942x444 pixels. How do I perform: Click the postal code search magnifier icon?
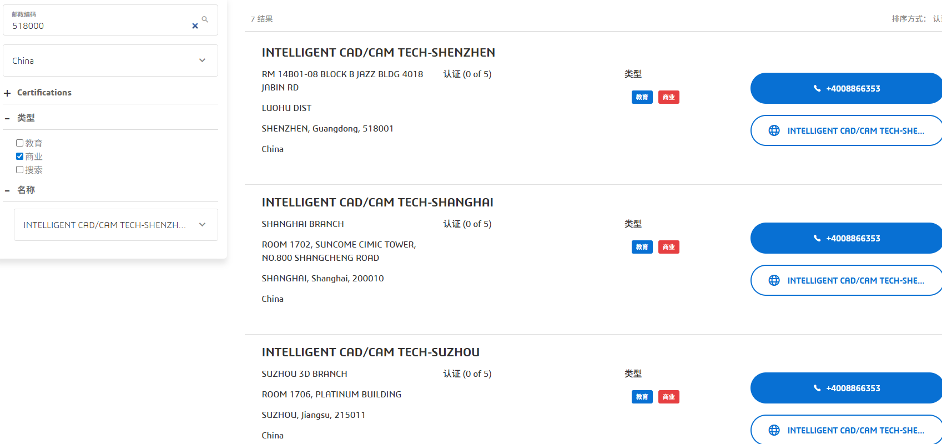point(205,19)
